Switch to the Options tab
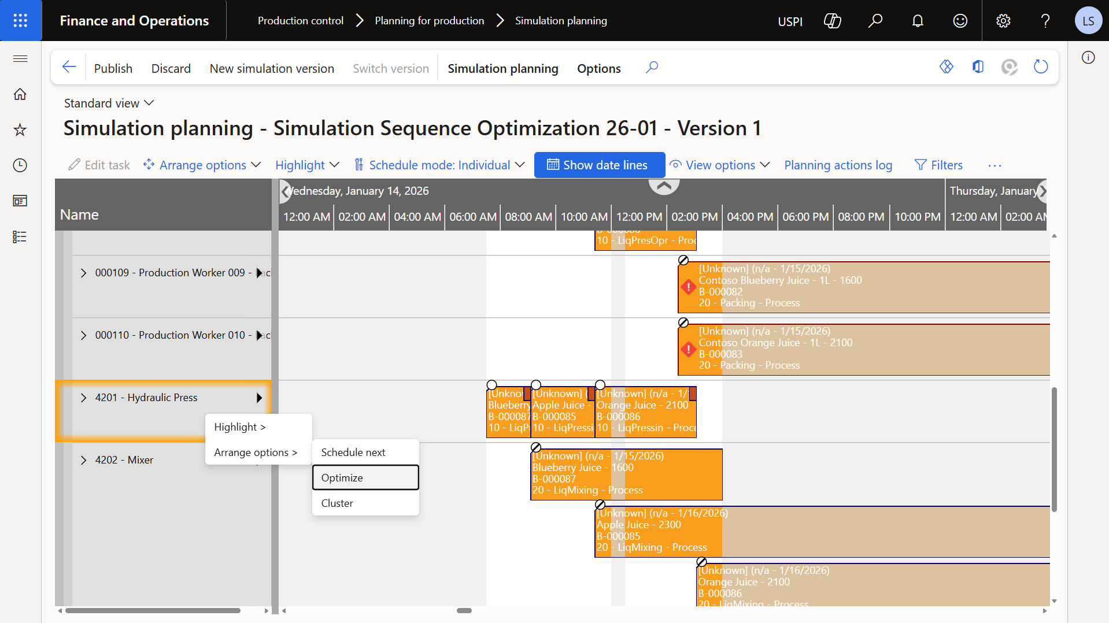 click(598, 68)
